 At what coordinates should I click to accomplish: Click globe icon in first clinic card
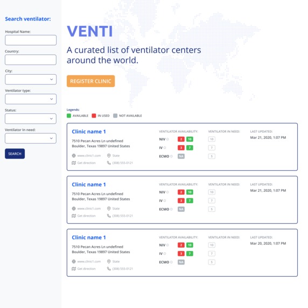click(74, 155)
